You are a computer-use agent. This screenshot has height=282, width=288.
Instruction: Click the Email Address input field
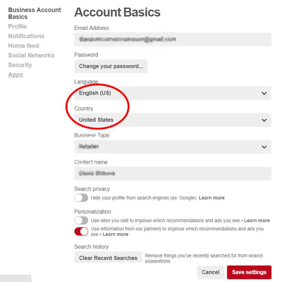point(173,40)
